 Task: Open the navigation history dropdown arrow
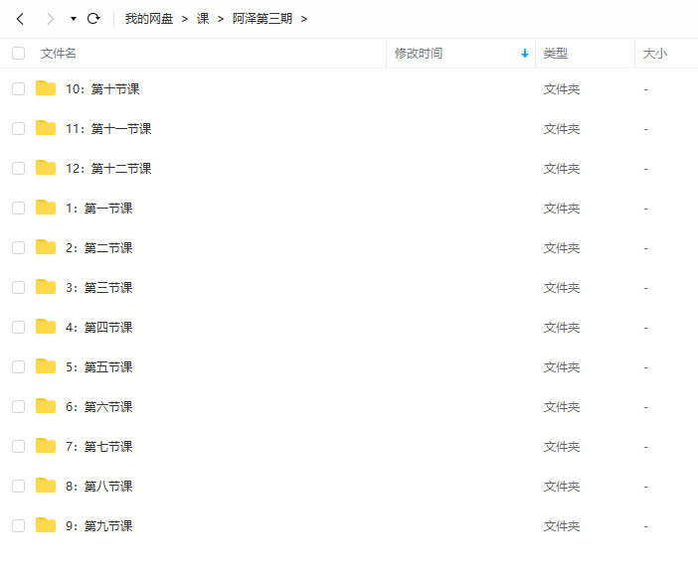(74, 19)
